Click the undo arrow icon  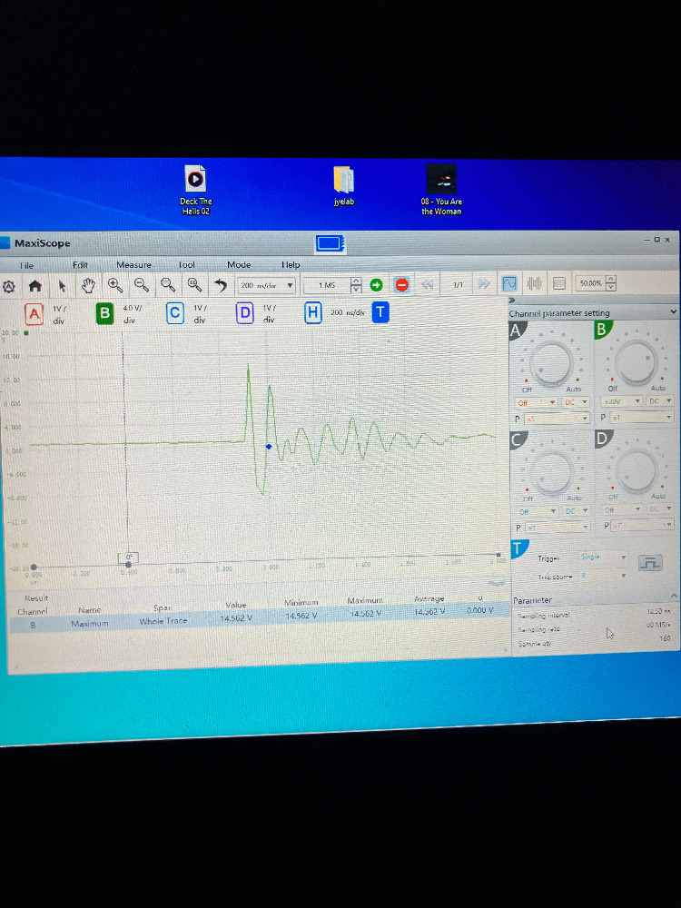point(220,285)
